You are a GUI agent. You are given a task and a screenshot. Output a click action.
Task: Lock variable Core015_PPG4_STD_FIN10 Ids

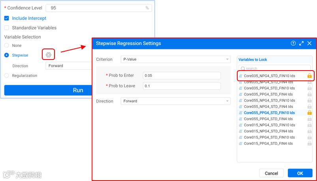[x=309, y=137]
